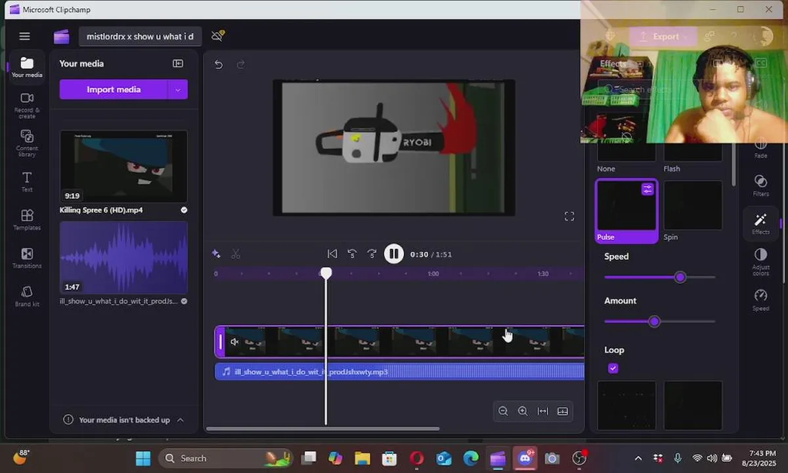788x473 pixels.
Task: Click the 1:00 mark on timeline ruler
Action: coord(433,273)
